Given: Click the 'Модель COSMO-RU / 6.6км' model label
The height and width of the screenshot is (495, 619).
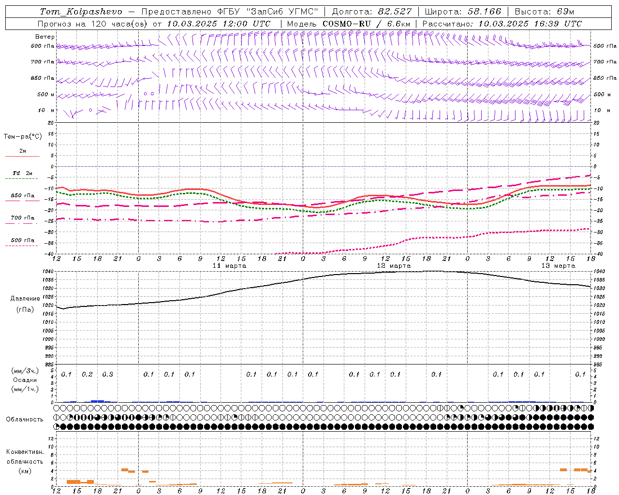Looking at the screenshot, I should click(349, 24).
